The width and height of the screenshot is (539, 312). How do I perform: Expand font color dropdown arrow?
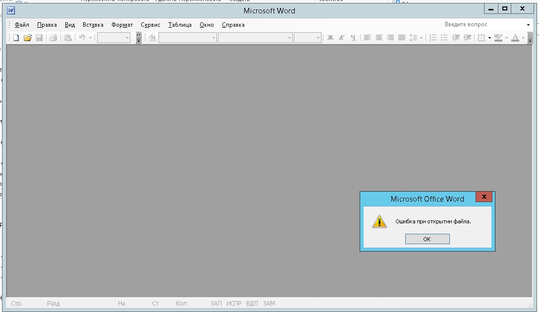tap(523, 38)
